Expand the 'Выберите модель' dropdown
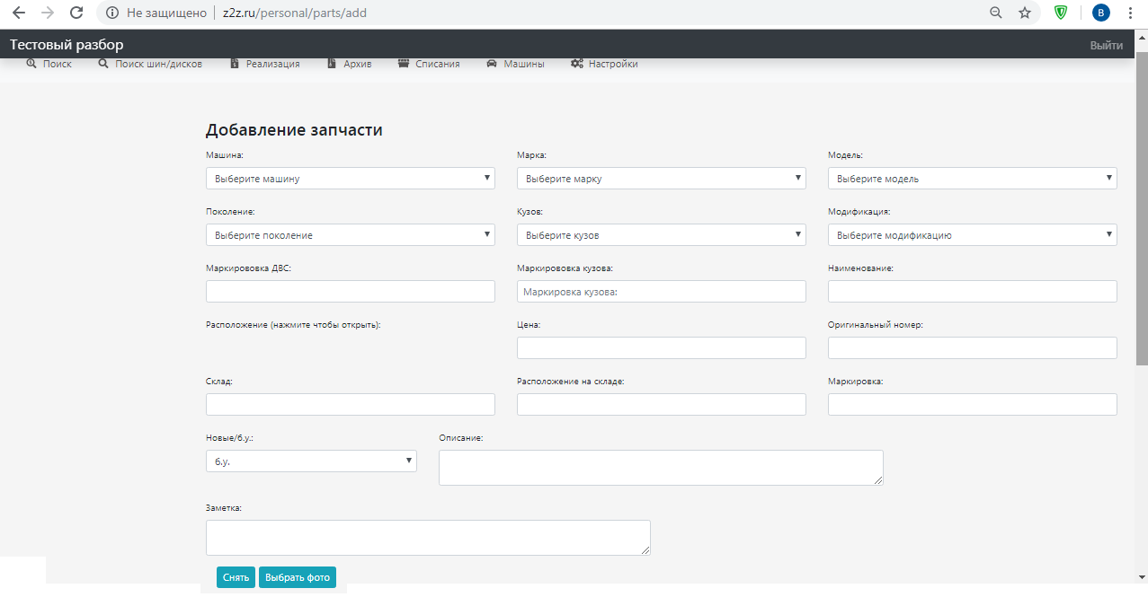Viewport: 1148px width, 606px height. click(x=973, y=178)
